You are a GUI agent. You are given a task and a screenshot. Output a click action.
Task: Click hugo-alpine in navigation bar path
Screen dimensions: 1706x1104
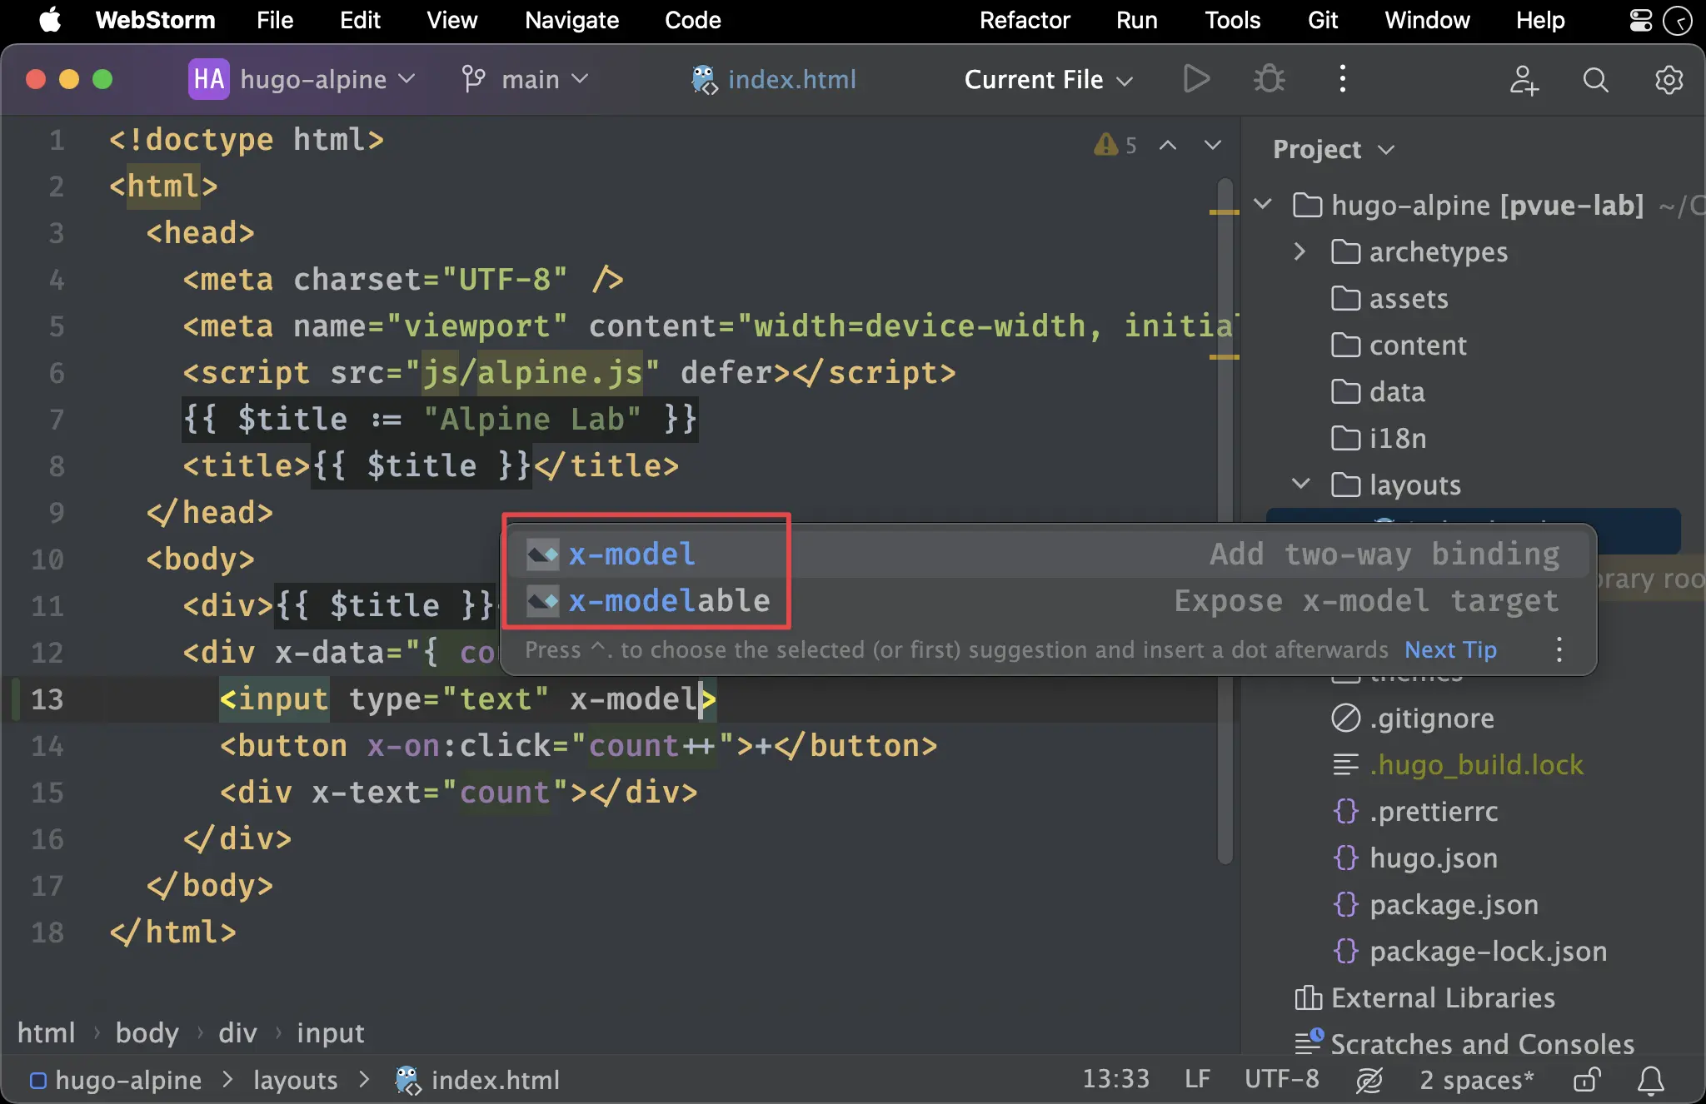[128, 1080]
